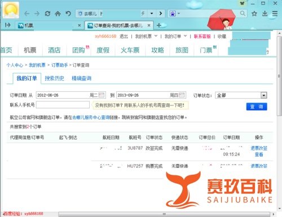Open a new tab with plus button
This screenshot has width=282, height=217.
[x=159, y=25]
